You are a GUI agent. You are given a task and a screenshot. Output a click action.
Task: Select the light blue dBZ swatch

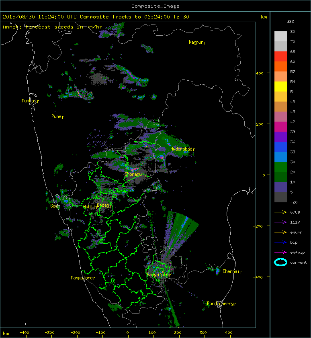click(280, 157)
